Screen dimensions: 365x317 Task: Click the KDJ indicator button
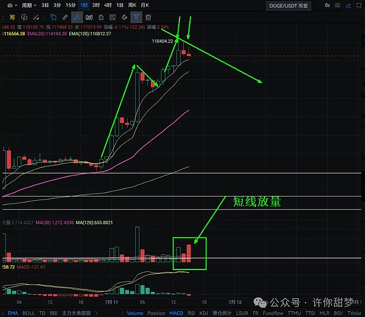click(204, 313)
